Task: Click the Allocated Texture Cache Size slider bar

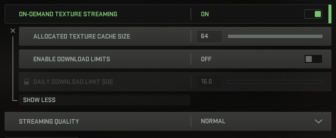Action: click(275, 36)
